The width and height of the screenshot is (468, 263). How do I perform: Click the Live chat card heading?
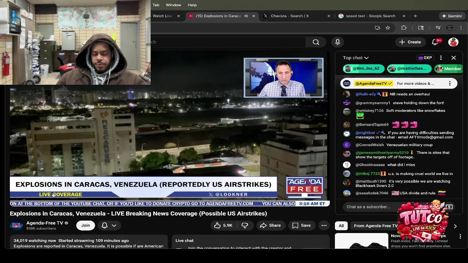(x=185, y=240)
